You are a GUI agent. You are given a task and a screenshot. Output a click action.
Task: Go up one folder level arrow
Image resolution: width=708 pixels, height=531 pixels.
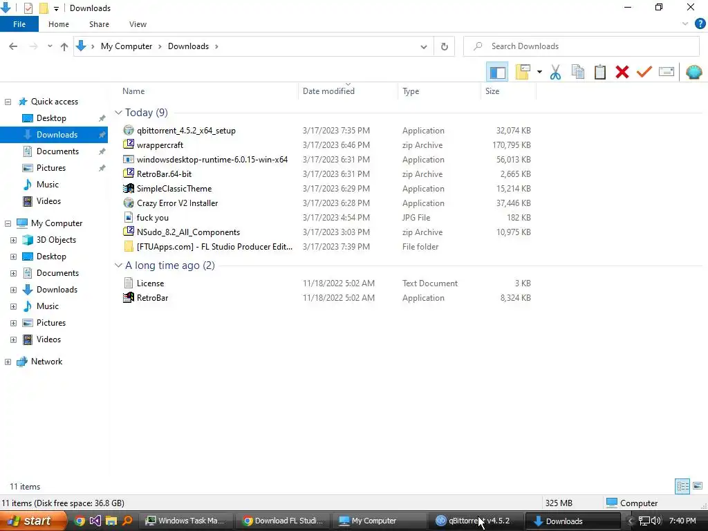pos(64,46)
